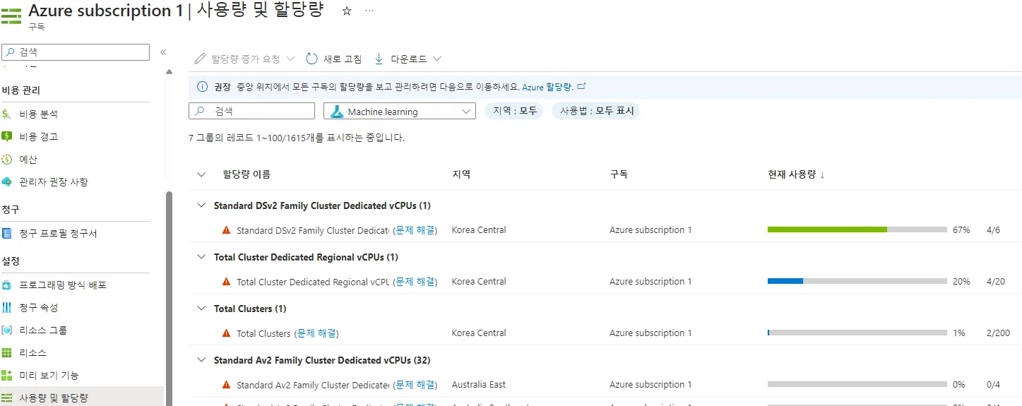Click the 리소스 그룹 icon
The height and width of the screenshot is (406, 1022).
7,330
